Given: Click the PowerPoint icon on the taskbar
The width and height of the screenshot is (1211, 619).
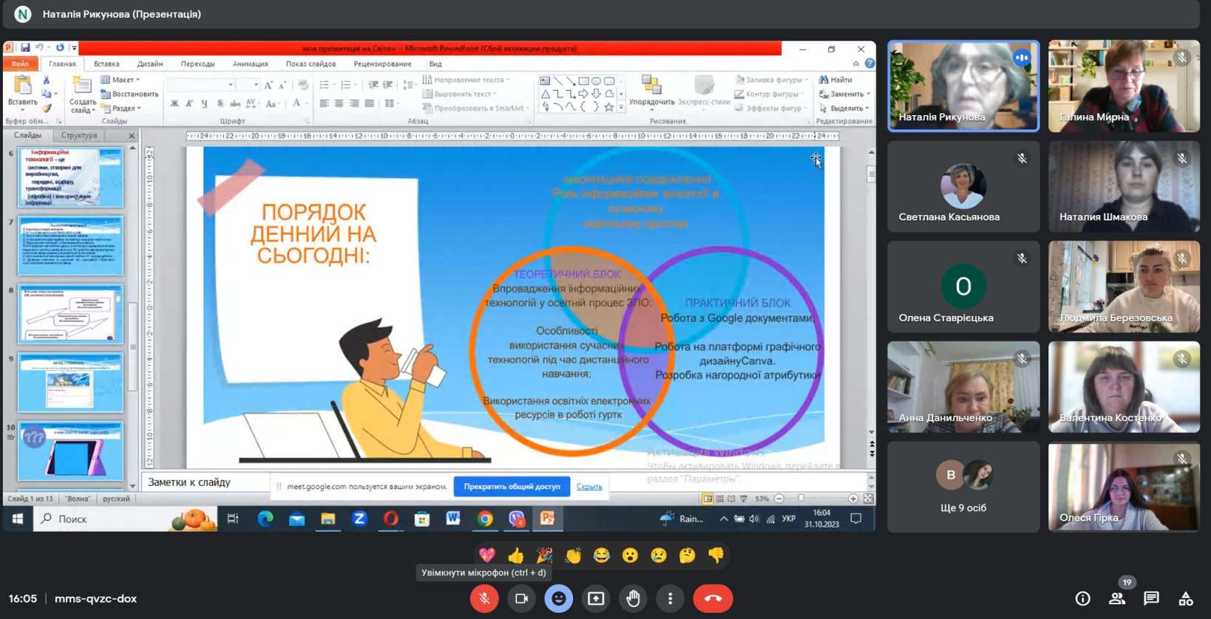Looking at the screenshot, I should pos(548,519).
